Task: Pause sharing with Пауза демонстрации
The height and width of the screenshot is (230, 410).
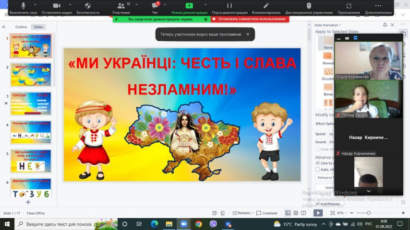Action: [229, 8]
